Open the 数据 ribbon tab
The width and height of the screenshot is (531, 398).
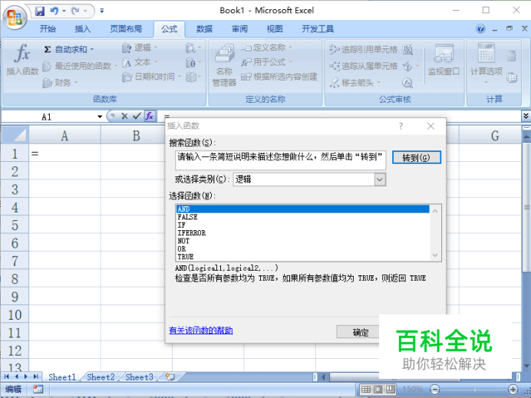tap(204, 29)
